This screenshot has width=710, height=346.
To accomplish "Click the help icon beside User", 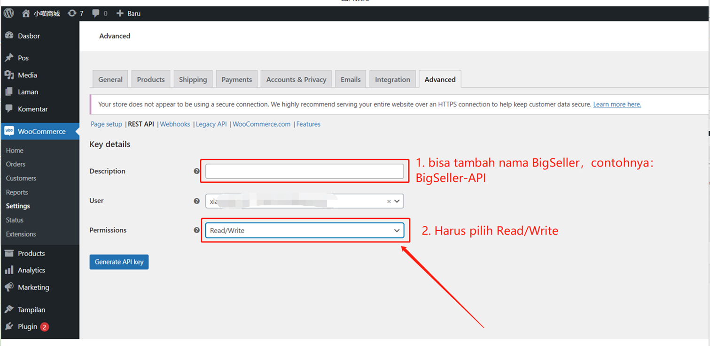I will [197, 201].
